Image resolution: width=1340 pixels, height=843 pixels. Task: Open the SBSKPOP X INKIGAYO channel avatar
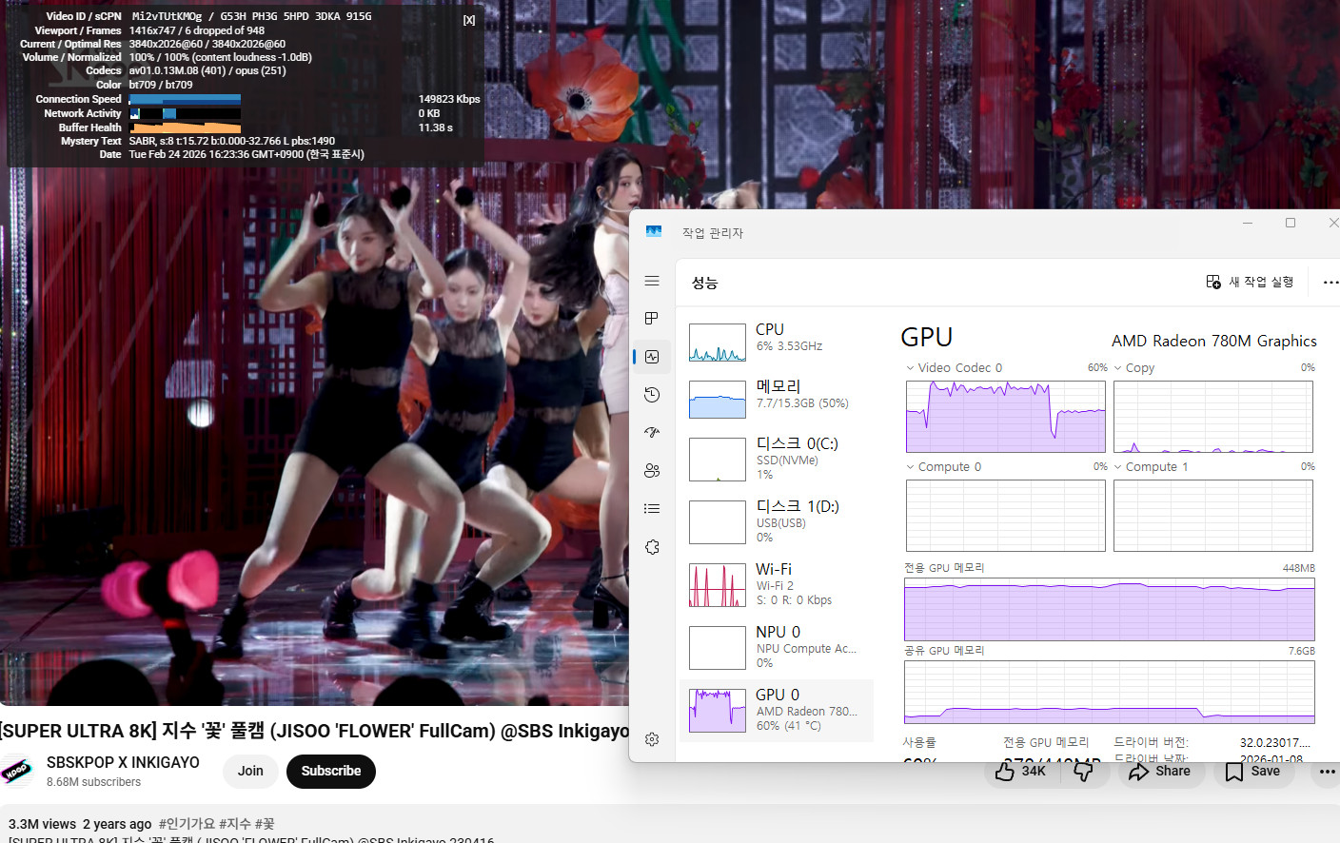17,771
